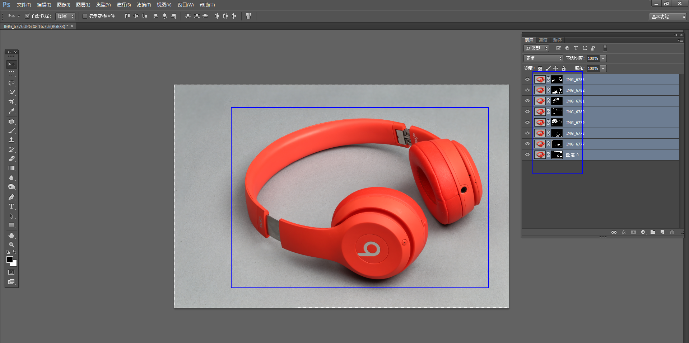Pick the Clone Stamp tool
This screenshot has width=689, height=343.
click(11, 140)
